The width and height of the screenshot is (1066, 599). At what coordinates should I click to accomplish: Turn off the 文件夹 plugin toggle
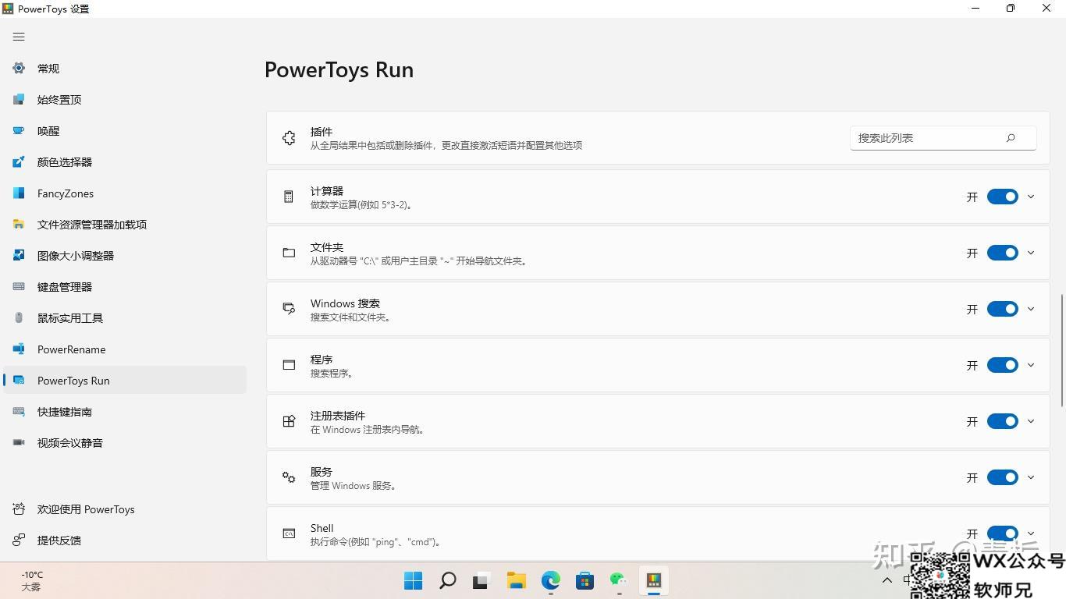1003,253
